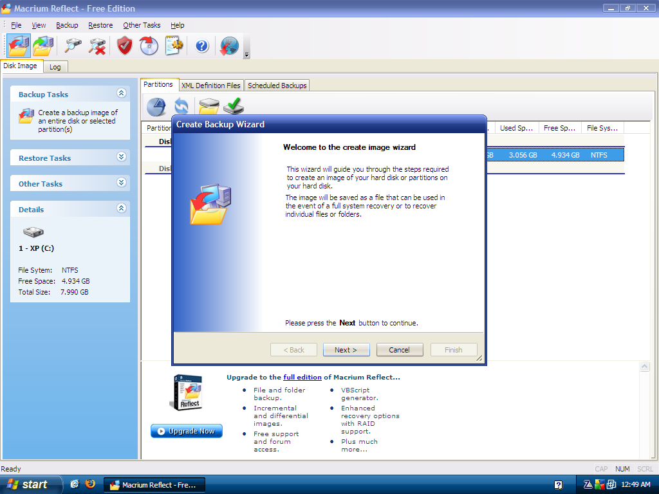Viewport: 659px width, 494px height.
Task: Click the Restore image toolbar icon
Action: click(43, 46)
